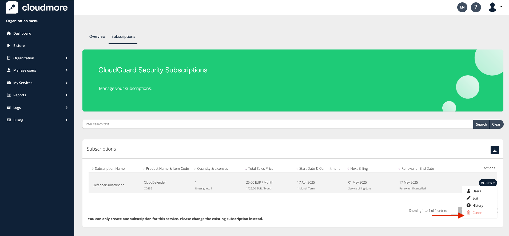Switch to the Overview tab
The image size is (509, 236).
point(97,36)
